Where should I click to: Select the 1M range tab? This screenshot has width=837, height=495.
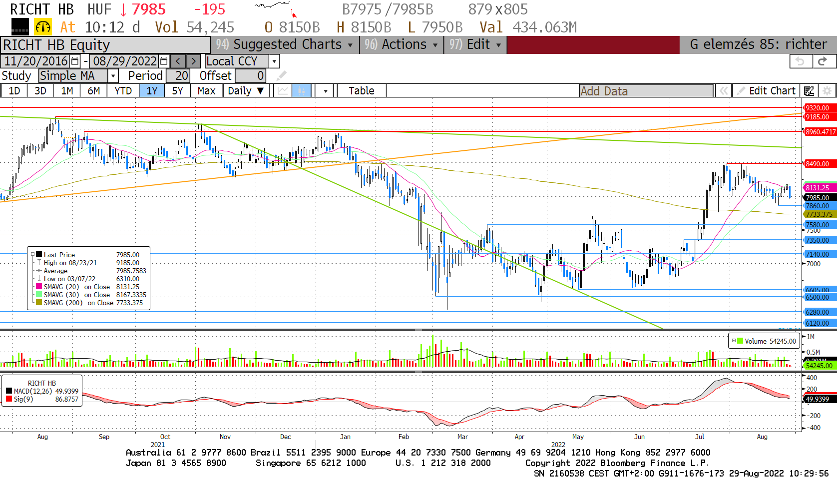[67, 91]
